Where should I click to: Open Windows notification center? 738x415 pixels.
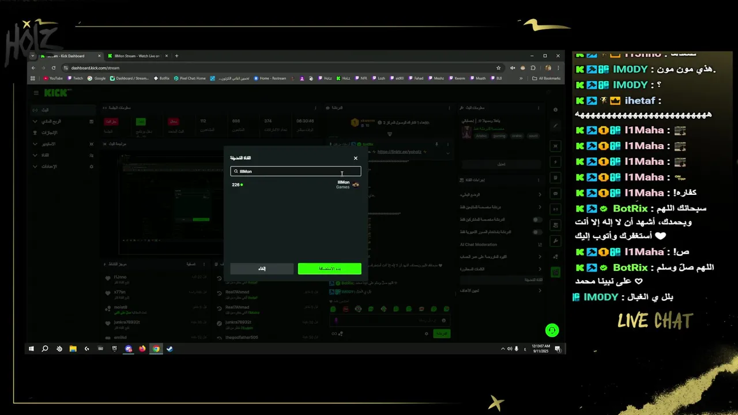click(558, 349)
